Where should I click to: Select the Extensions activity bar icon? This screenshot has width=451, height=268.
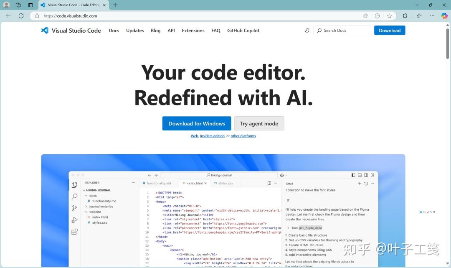pos(74,232)
